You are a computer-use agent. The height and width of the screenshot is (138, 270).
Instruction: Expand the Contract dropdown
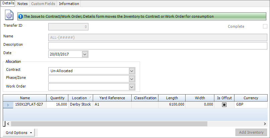(132, 71)
